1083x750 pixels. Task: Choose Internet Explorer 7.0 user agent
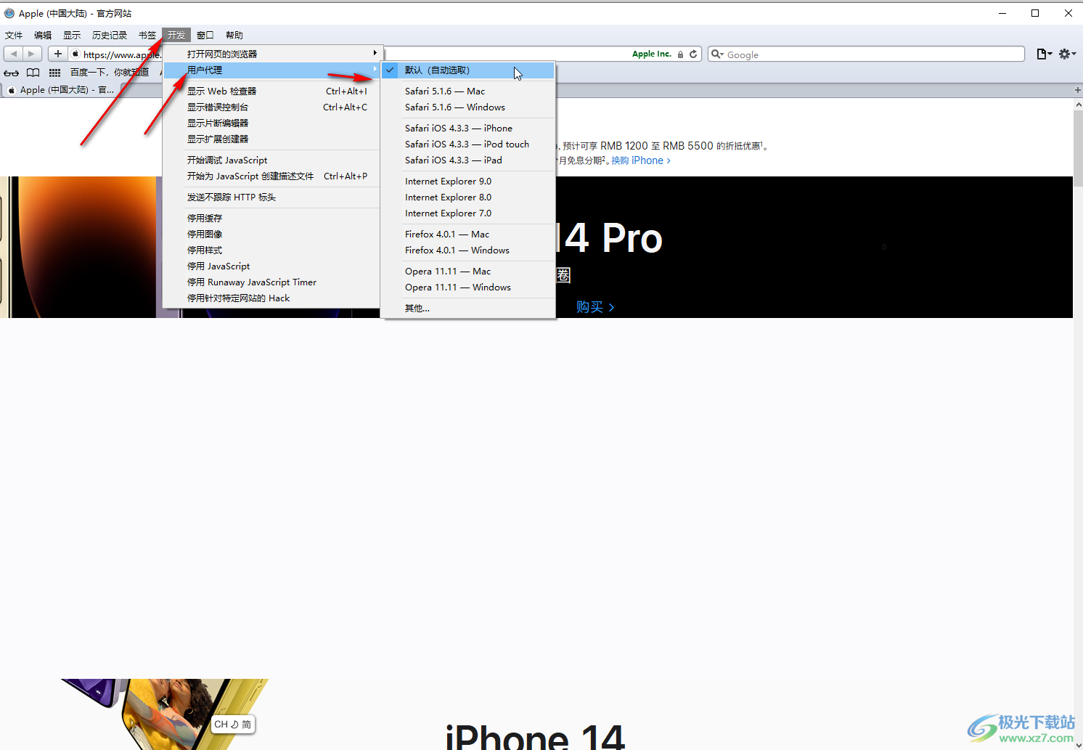(x=468, y=213)
